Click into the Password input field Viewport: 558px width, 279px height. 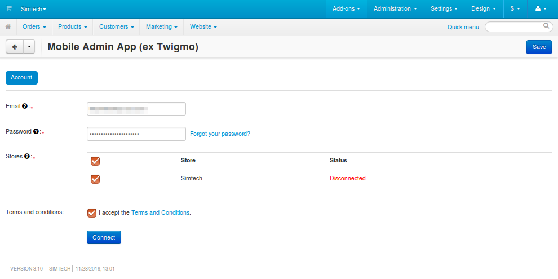(136, 134)
